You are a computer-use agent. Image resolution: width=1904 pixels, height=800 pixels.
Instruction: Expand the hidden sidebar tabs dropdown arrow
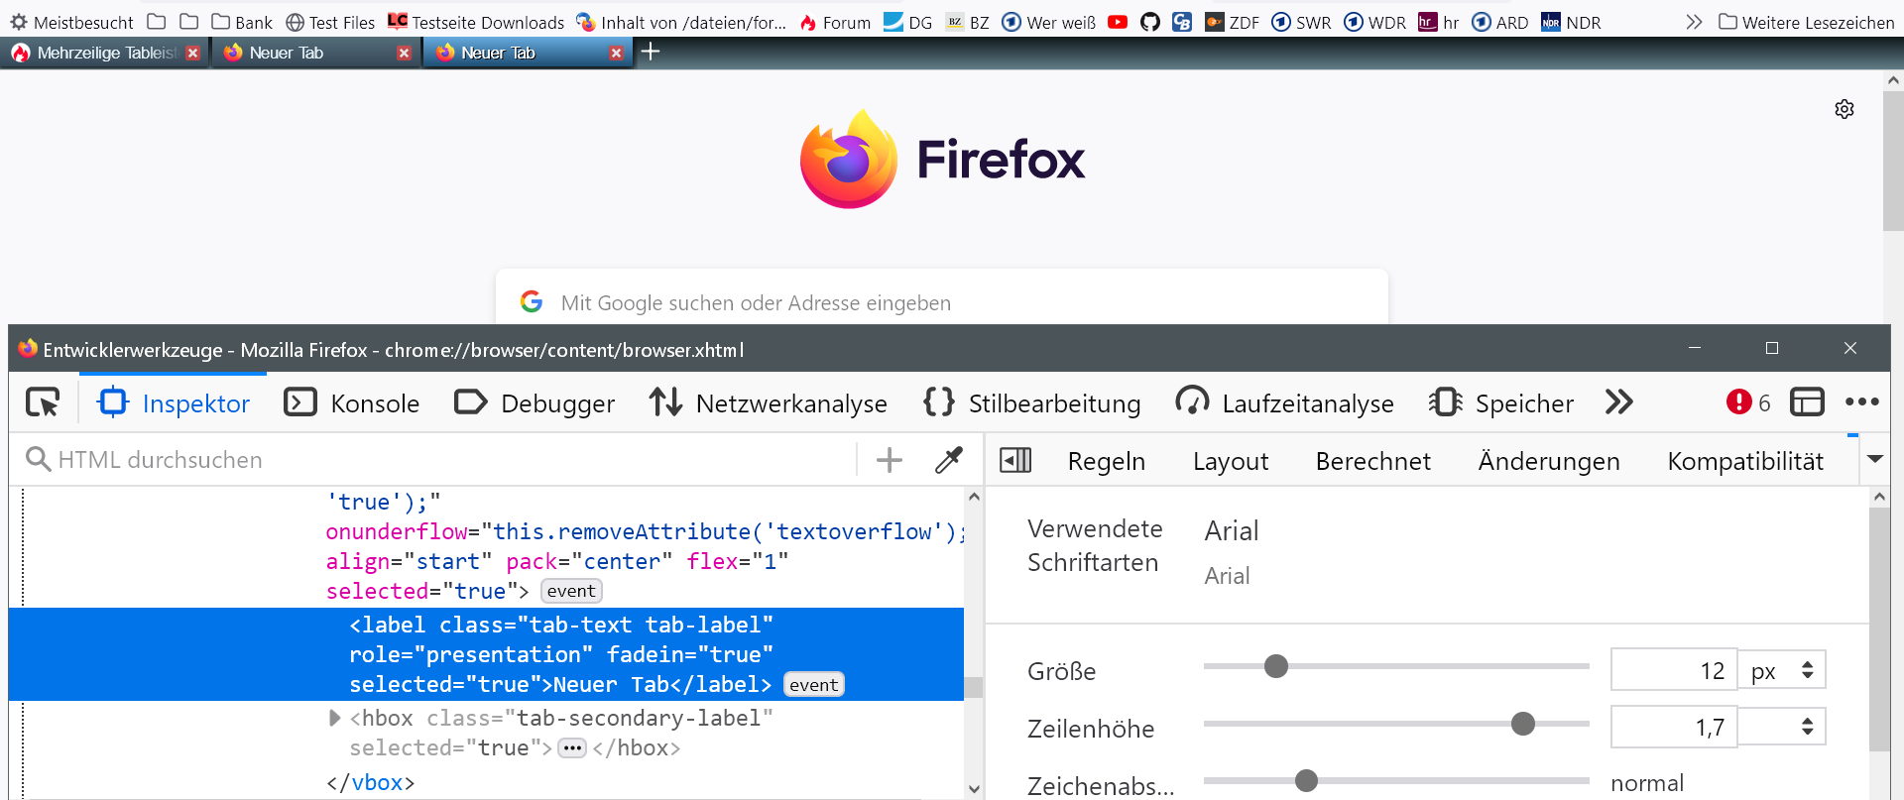click(1874, 459)
